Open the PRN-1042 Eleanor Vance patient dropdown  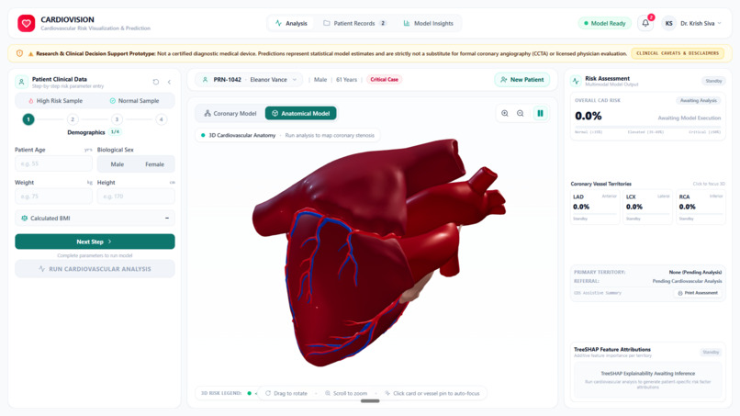click(x=250, y=80)
